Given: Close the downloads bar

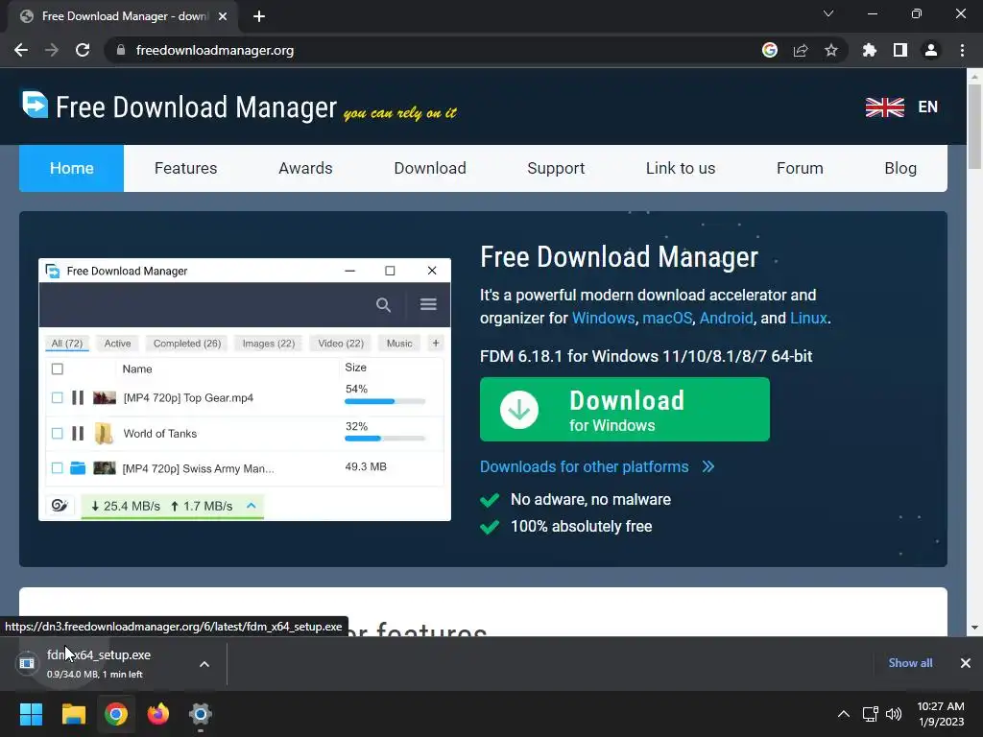Looking at the screenshot, I should coord(966,663).
